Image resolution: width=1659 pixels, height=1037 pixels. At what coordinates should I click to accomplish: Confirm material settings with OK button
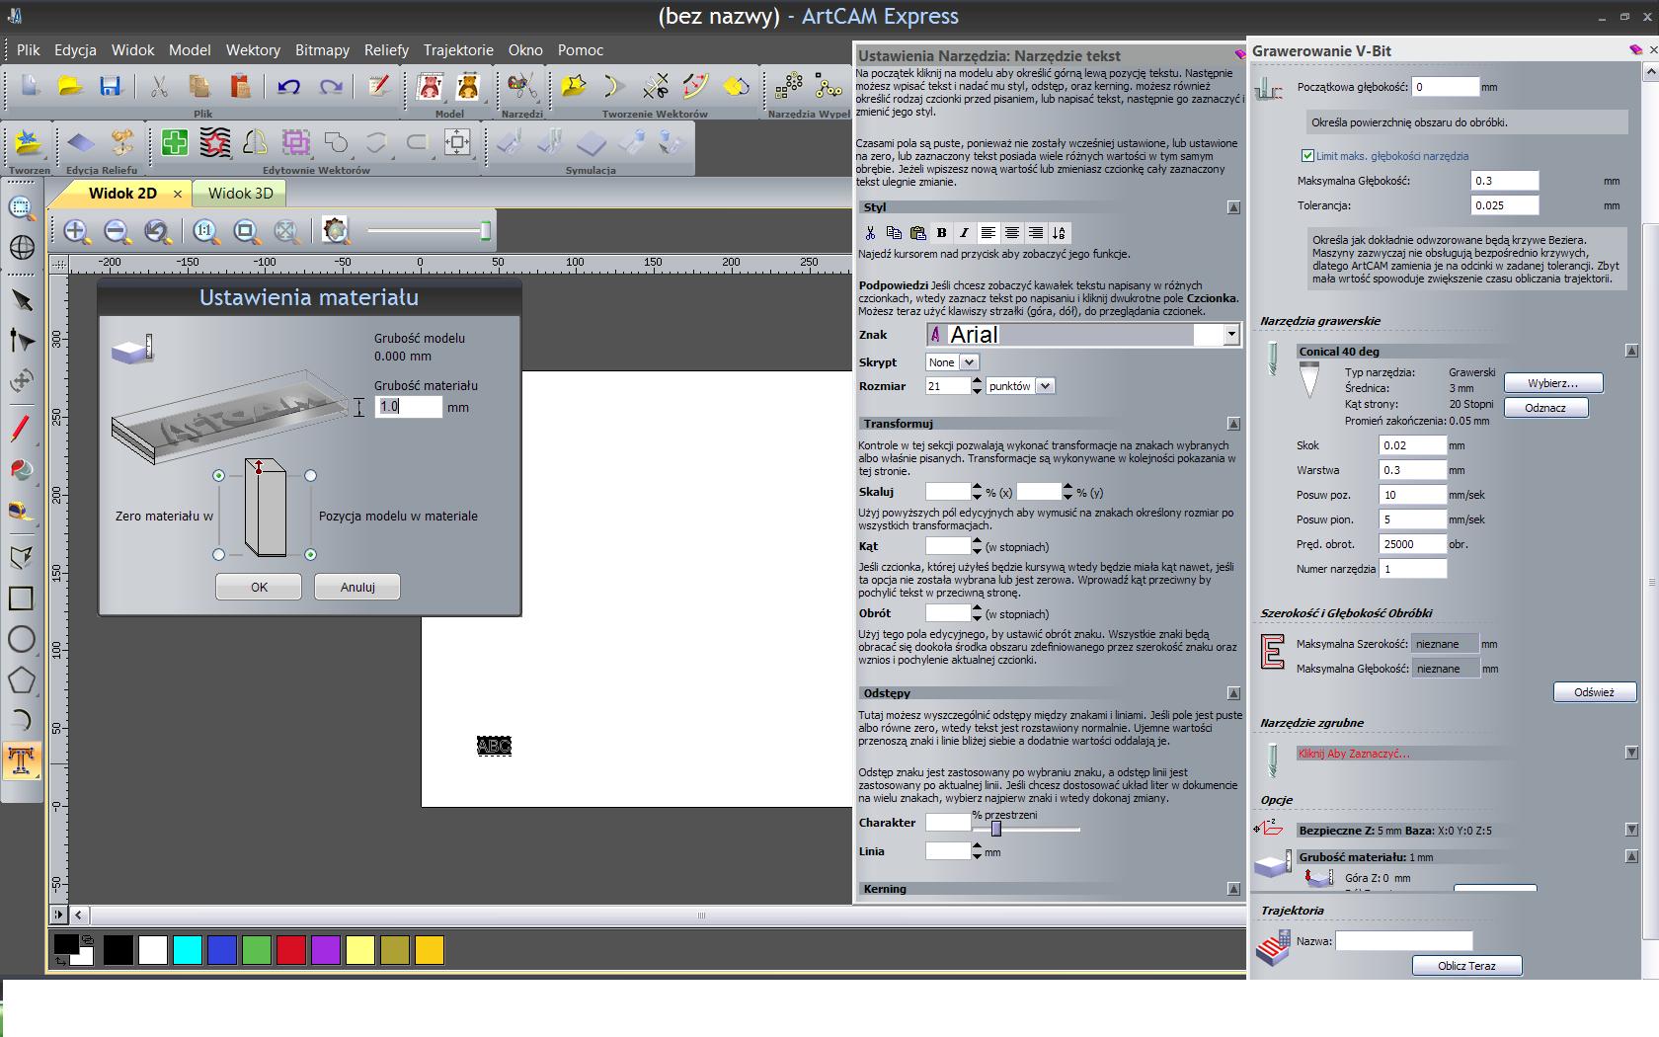tap(259, 587)
